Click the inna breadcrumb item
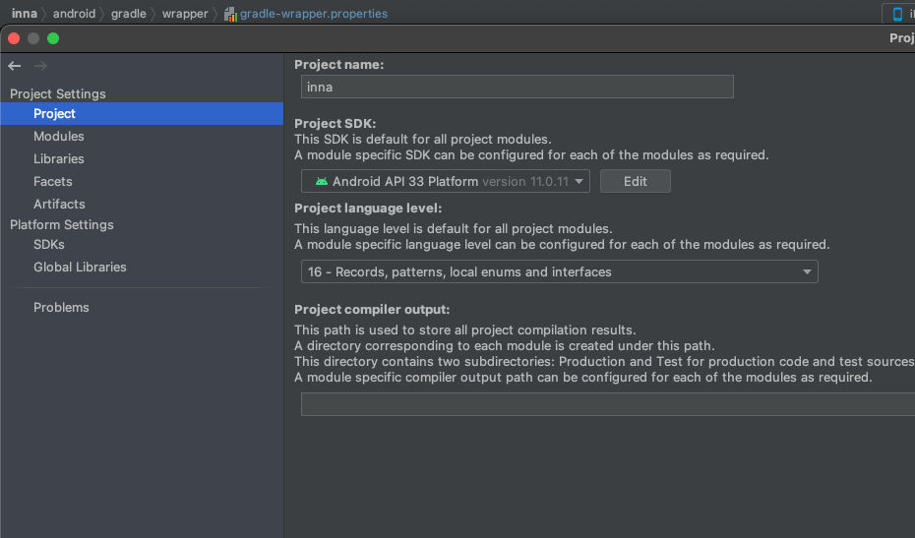Screen dimensions: 915x538 25,14
